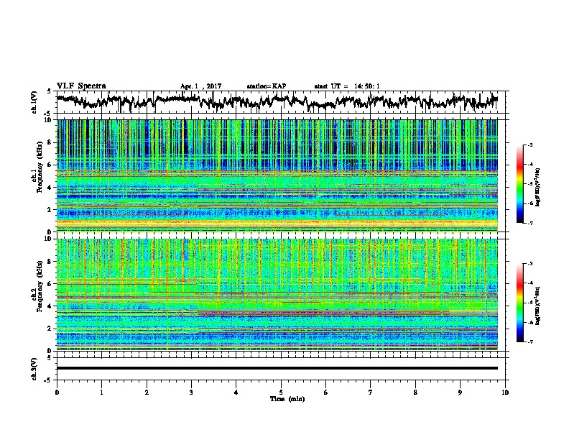Image resolution: width=569 pixels, height=440 pixels.
Task: Click the ch.1 voltage waveform trace
Action: (x=277, y=102)
